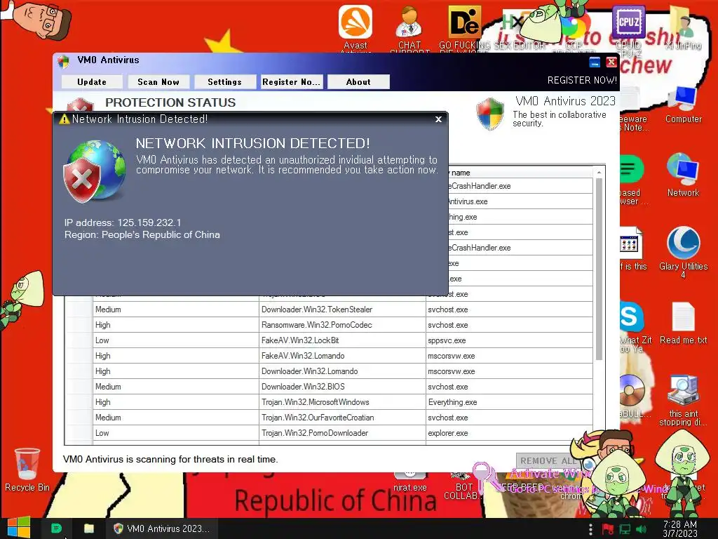Click the REGISTER NOW! link

[x=582, y=80]
